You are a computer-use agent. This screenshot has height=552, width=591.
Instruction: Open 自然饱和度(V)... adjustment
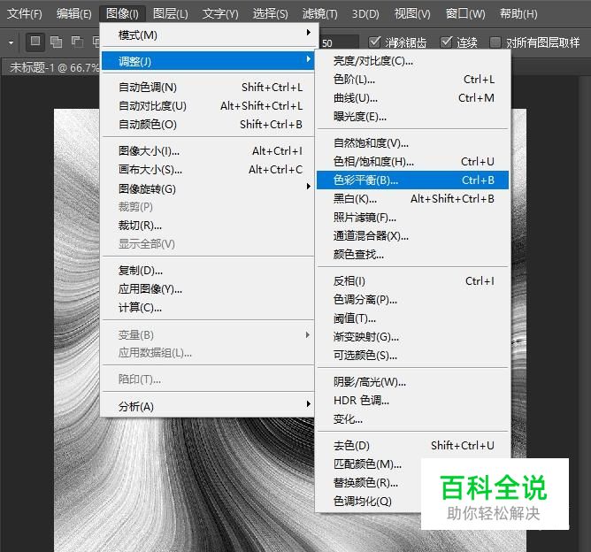coord(412,142)
